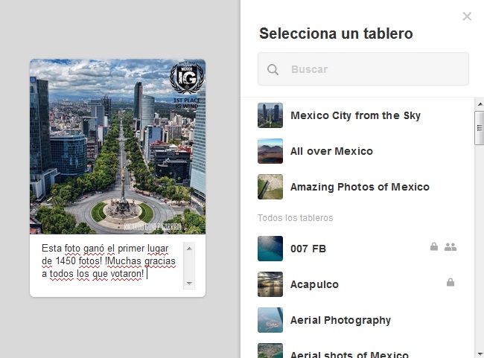
Task: Click the Selecciona un tablero title
Action: 336,33
